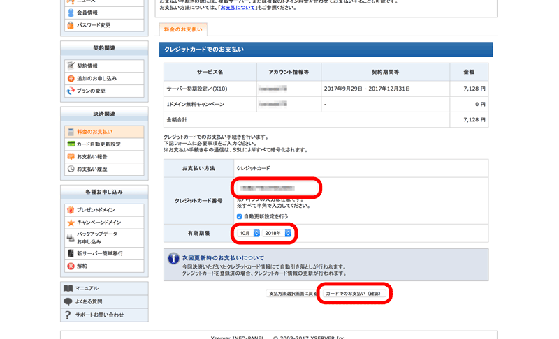Click the 契約期間等 column header

pos(386,73)
